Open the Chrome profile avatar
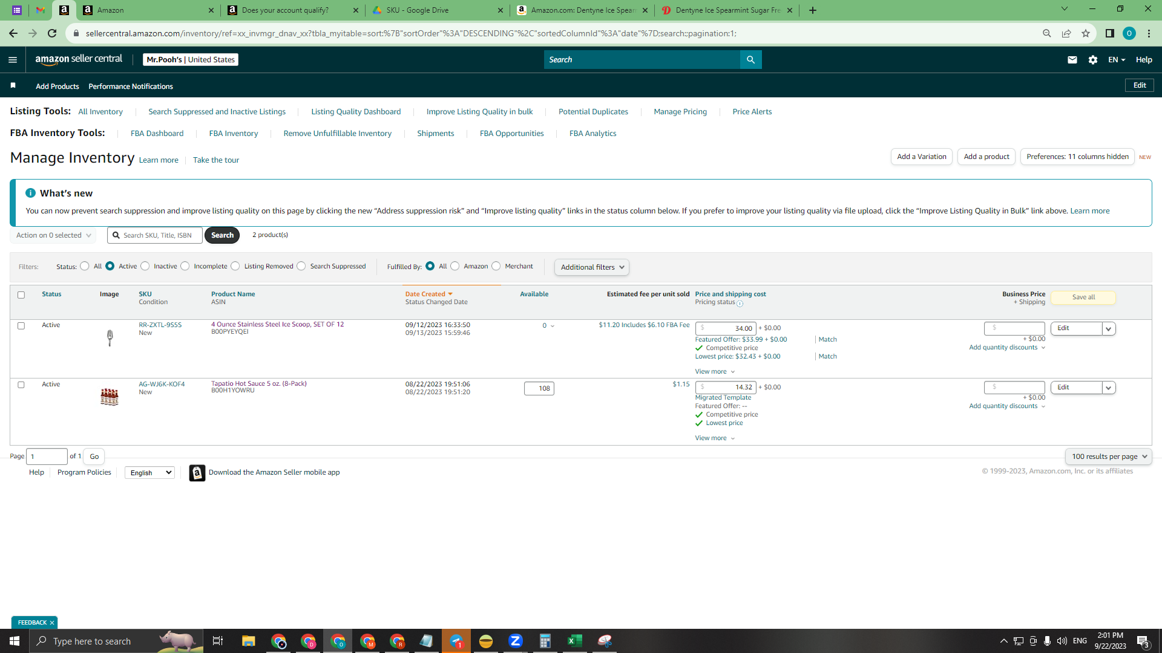The image size is (1162, 653). 1129,33
